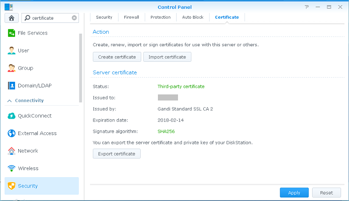349x201 pixels.
Task: Switch to the Firewall tab
Action: pos(131,17)
